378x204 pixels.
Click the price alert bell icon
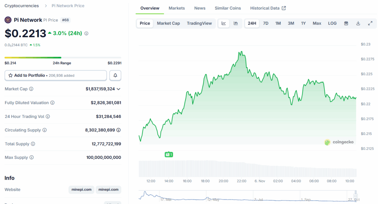click(115, 75)
